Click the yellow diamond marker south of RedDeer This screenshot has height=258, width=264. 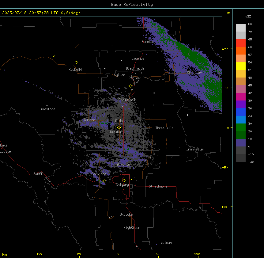130,86
